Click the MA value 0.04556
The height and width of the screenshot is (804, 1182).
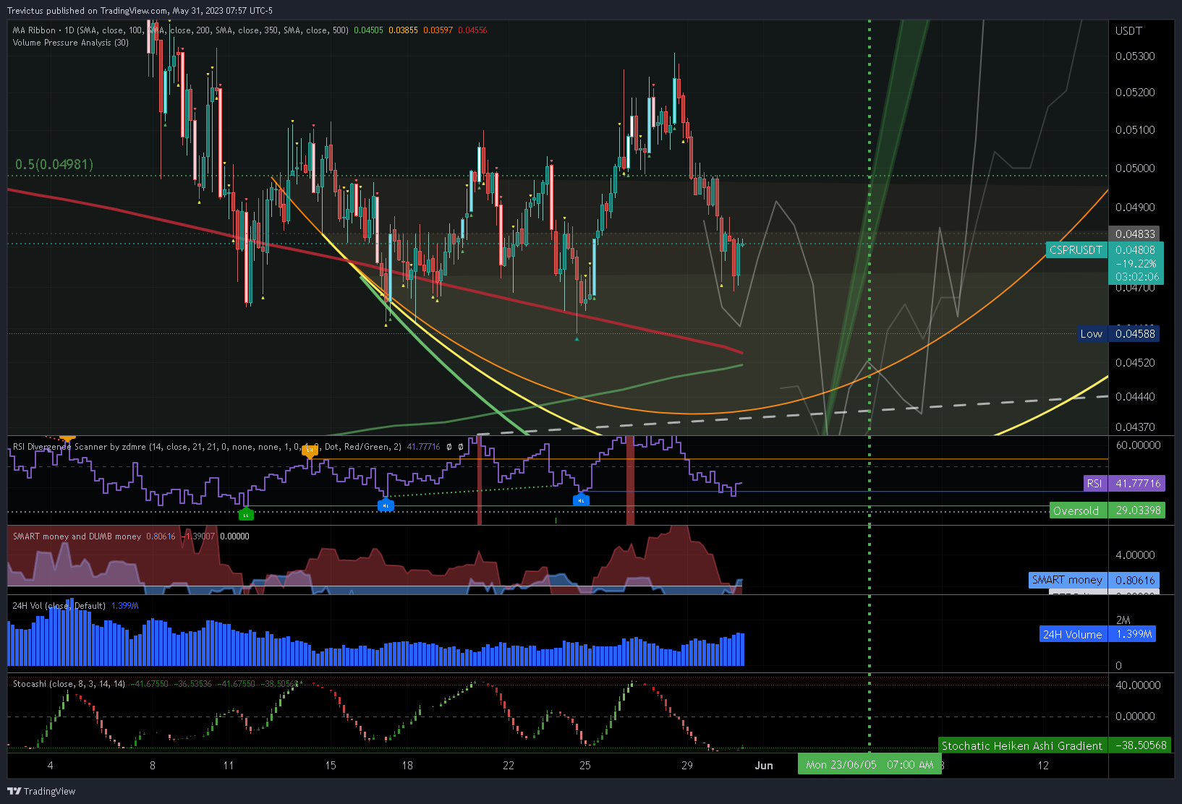click(473, 30)
